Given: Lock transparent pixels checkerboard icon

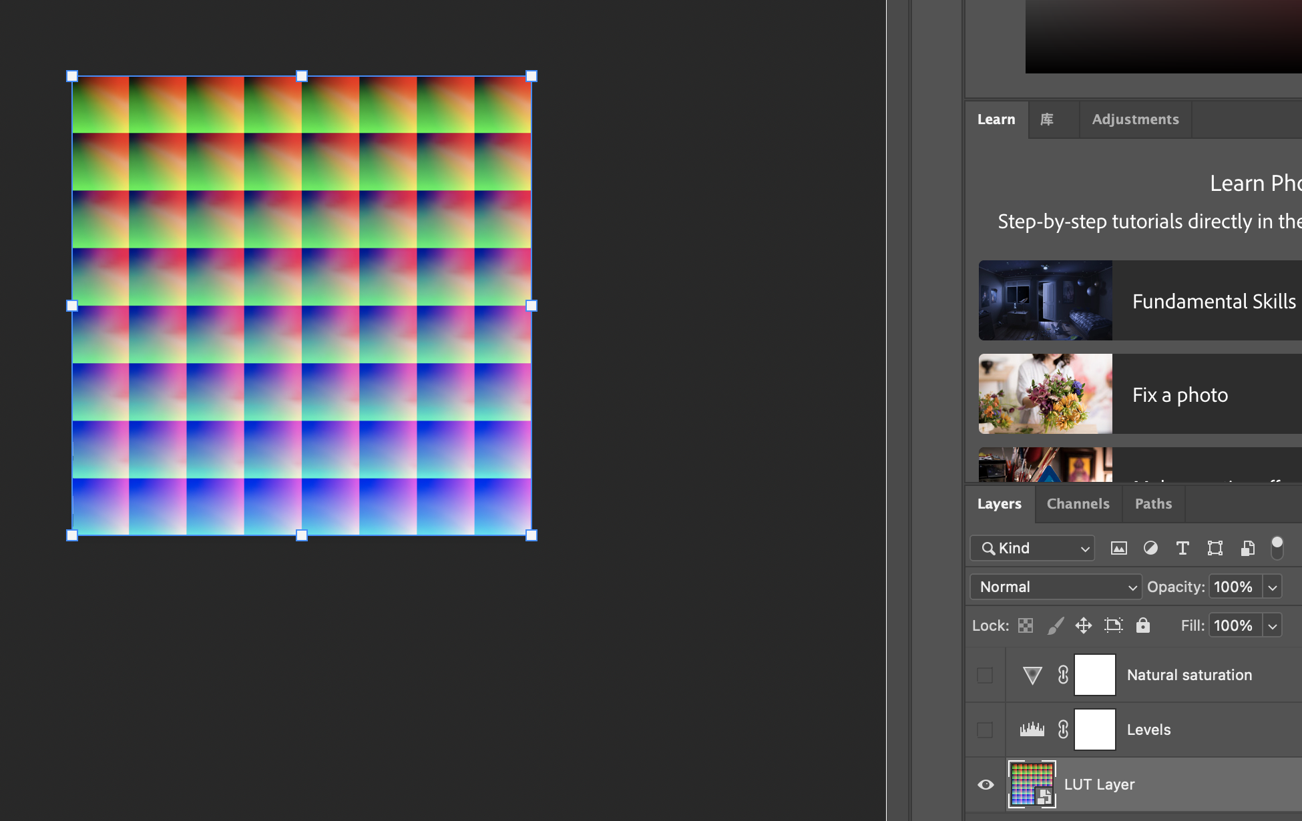Looking at the screenshot, I should point(1026,625).
